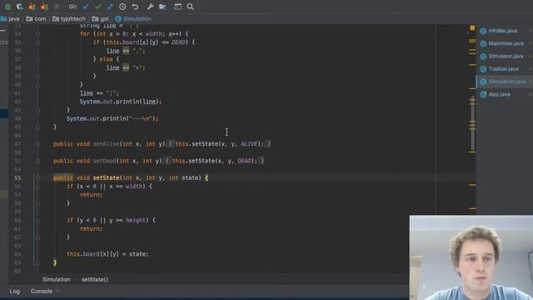Viewport: 533px width, 300px height.
Task: Open the Console tab at bottom
Action: (x=42, y=292)
